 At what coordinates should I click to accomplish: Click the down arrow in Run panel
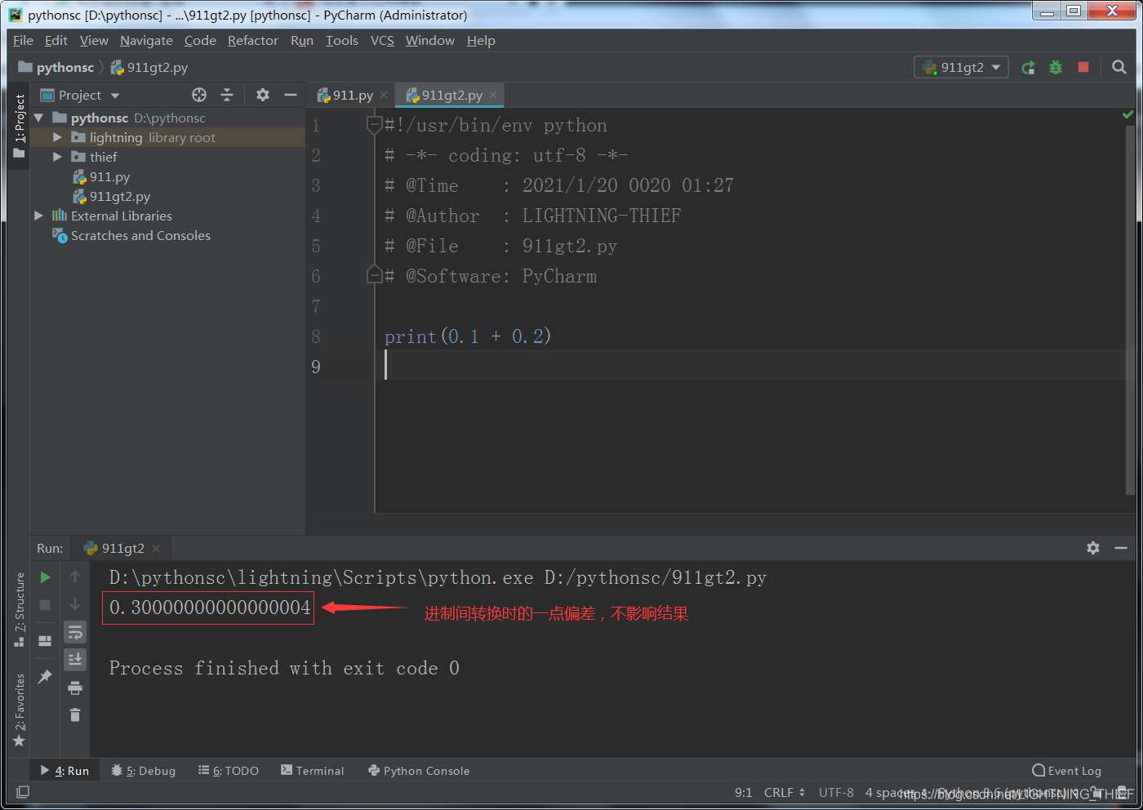pyautogui.click(x=75, y=605)
